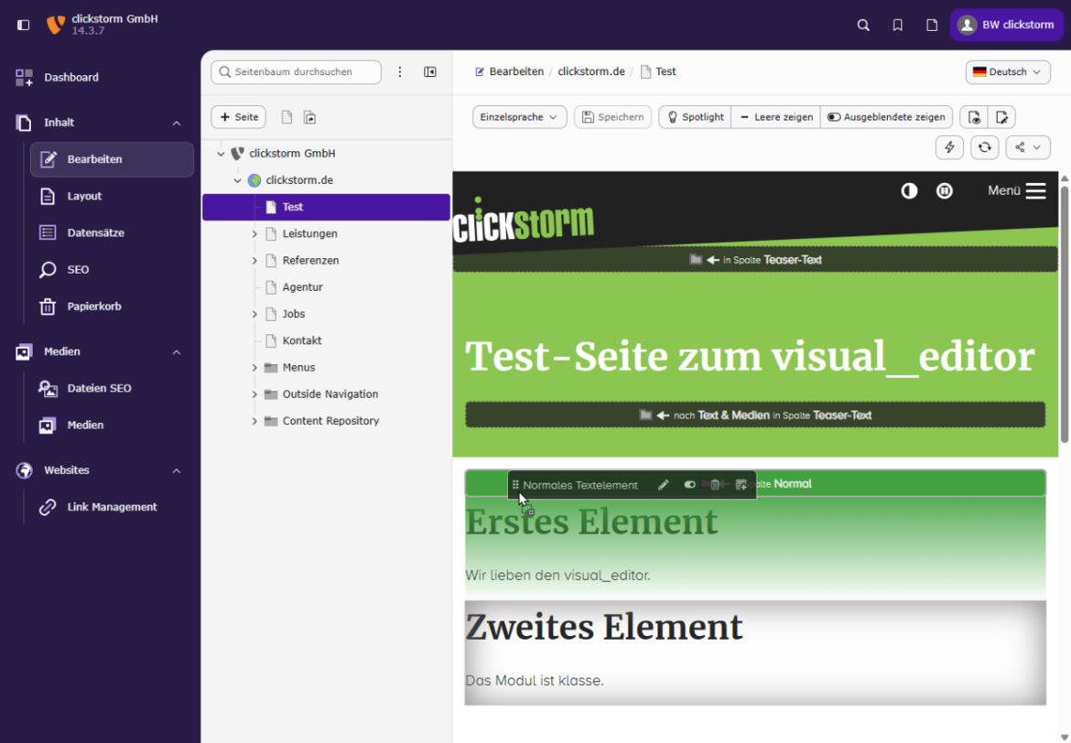Screen dimensions: 1071x743
Task: Collapse the Inhalt module group
Action: click(x=177, y=123)
